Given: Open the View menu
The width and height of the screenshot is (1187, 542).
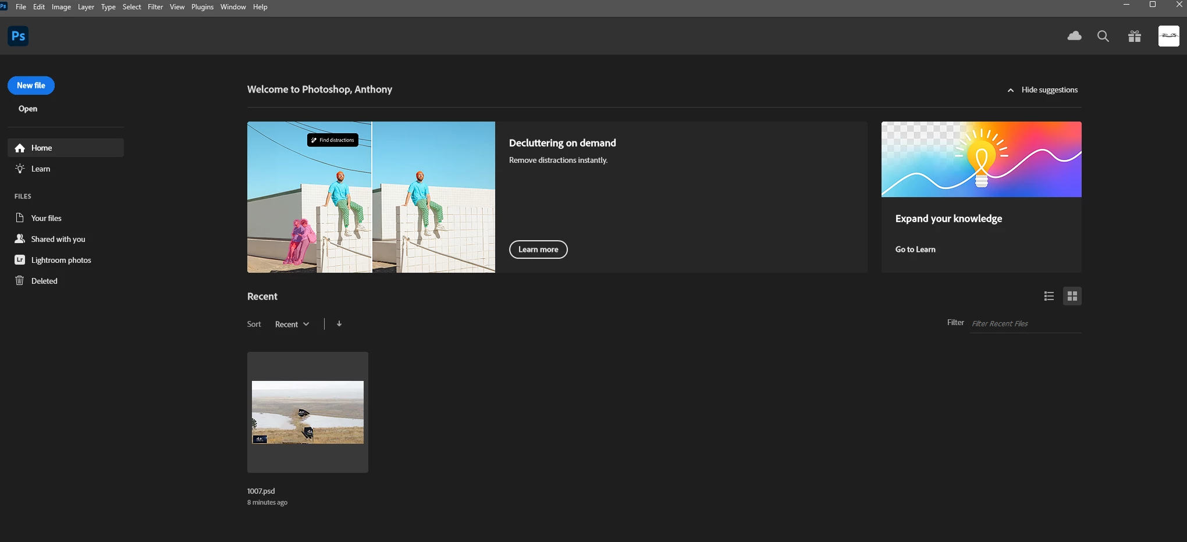Looking at the screenshot, I should 177,7.
